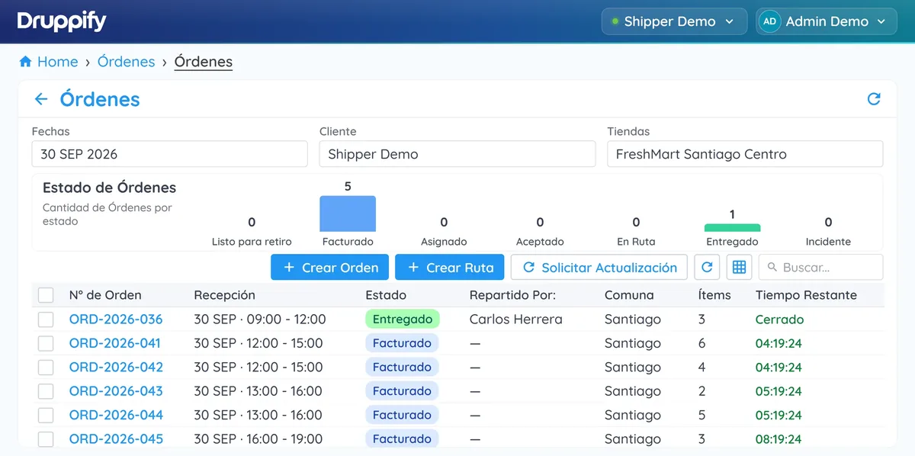Click the Incidente status label in chart
This screenshot has width=915, height=456.
point(828,242)
